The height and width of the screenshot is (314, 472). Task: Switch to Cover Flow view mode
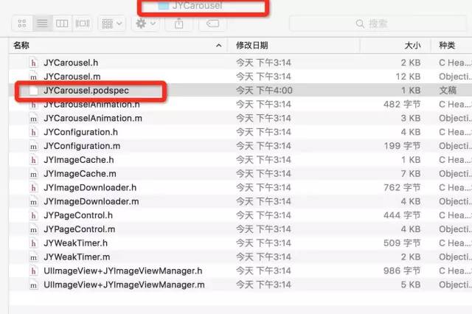tap(82, 24)
